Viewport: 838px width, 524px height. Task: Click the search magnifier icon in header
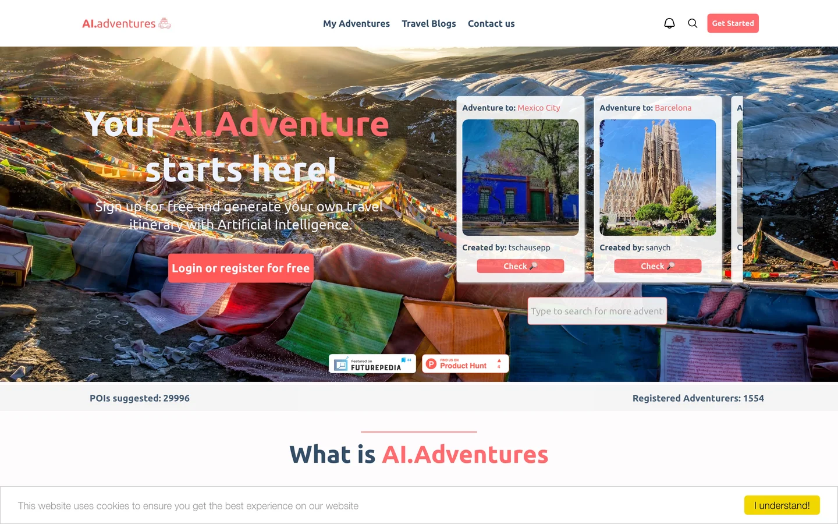pyautogui.click(x=693, y=23)
